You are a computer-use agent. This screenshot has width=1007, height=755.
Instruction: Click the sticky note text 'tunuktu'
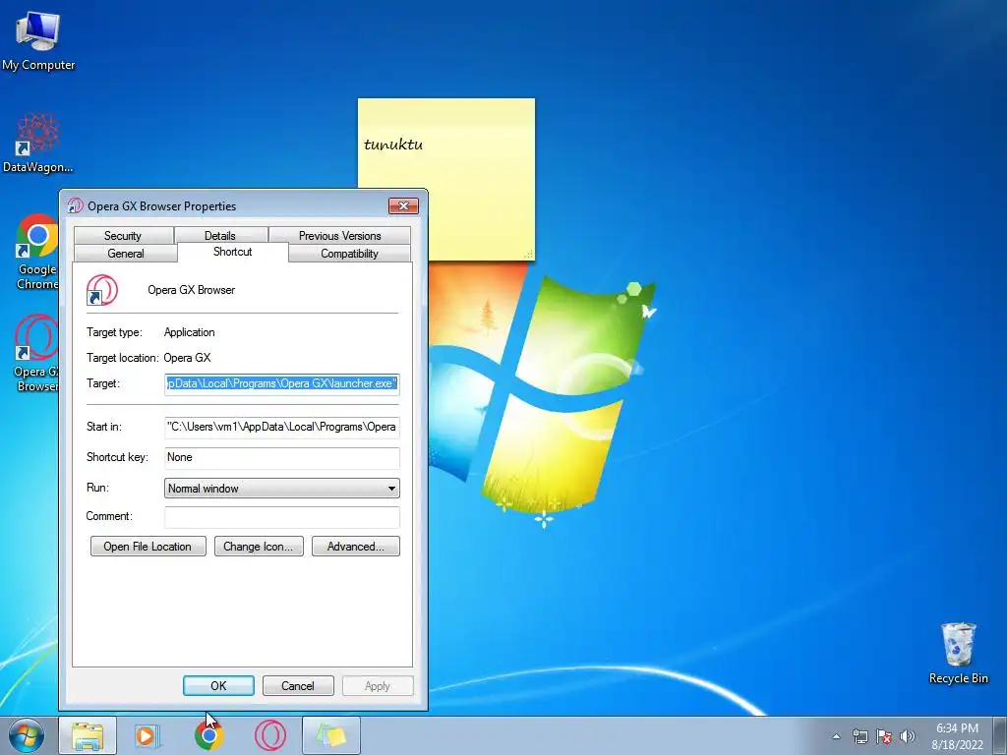[x=393, y=145]
